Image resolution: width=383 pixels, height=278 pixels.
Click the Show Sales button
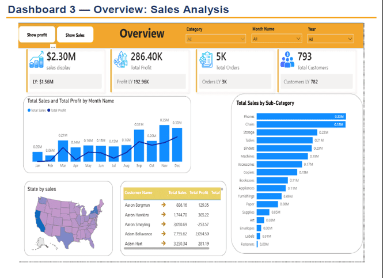point(75,35)
